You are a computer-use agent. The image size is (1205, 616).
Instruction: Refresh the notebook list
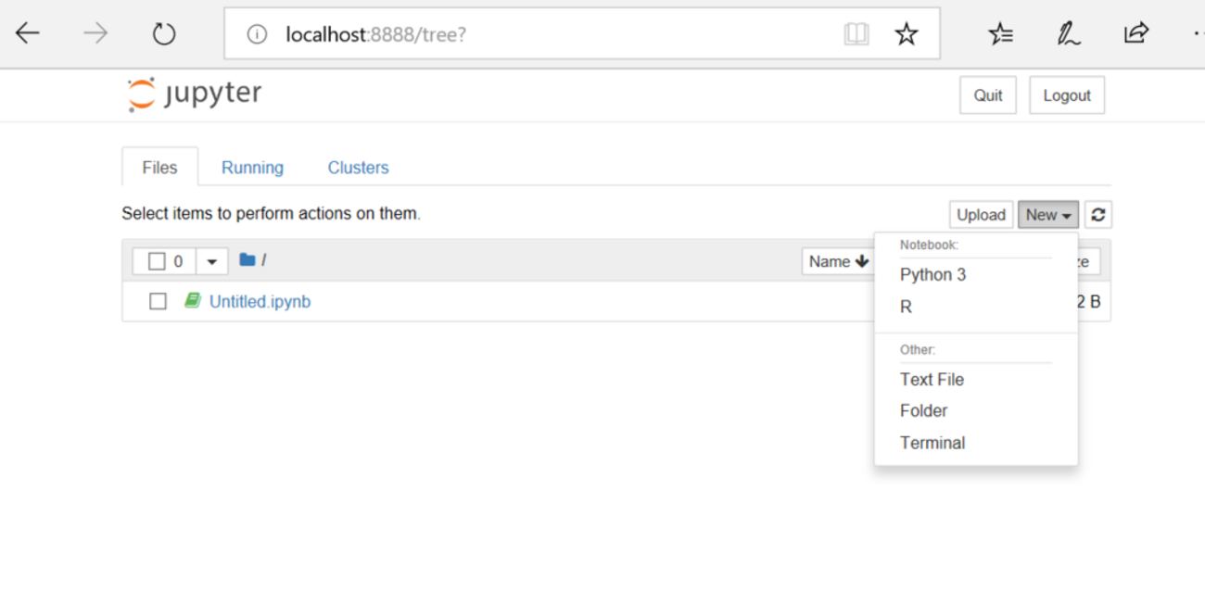[1098, 215]
